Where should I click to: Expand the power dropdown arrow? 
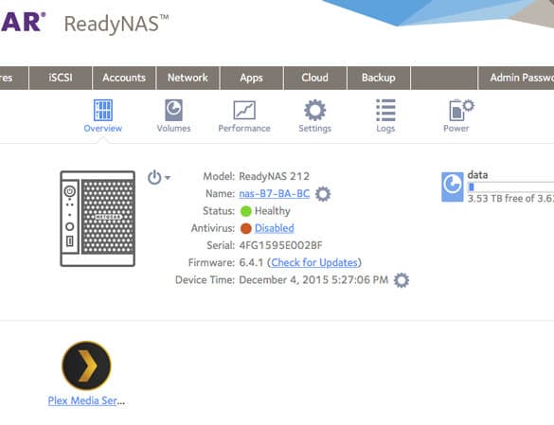pos(168,178)
